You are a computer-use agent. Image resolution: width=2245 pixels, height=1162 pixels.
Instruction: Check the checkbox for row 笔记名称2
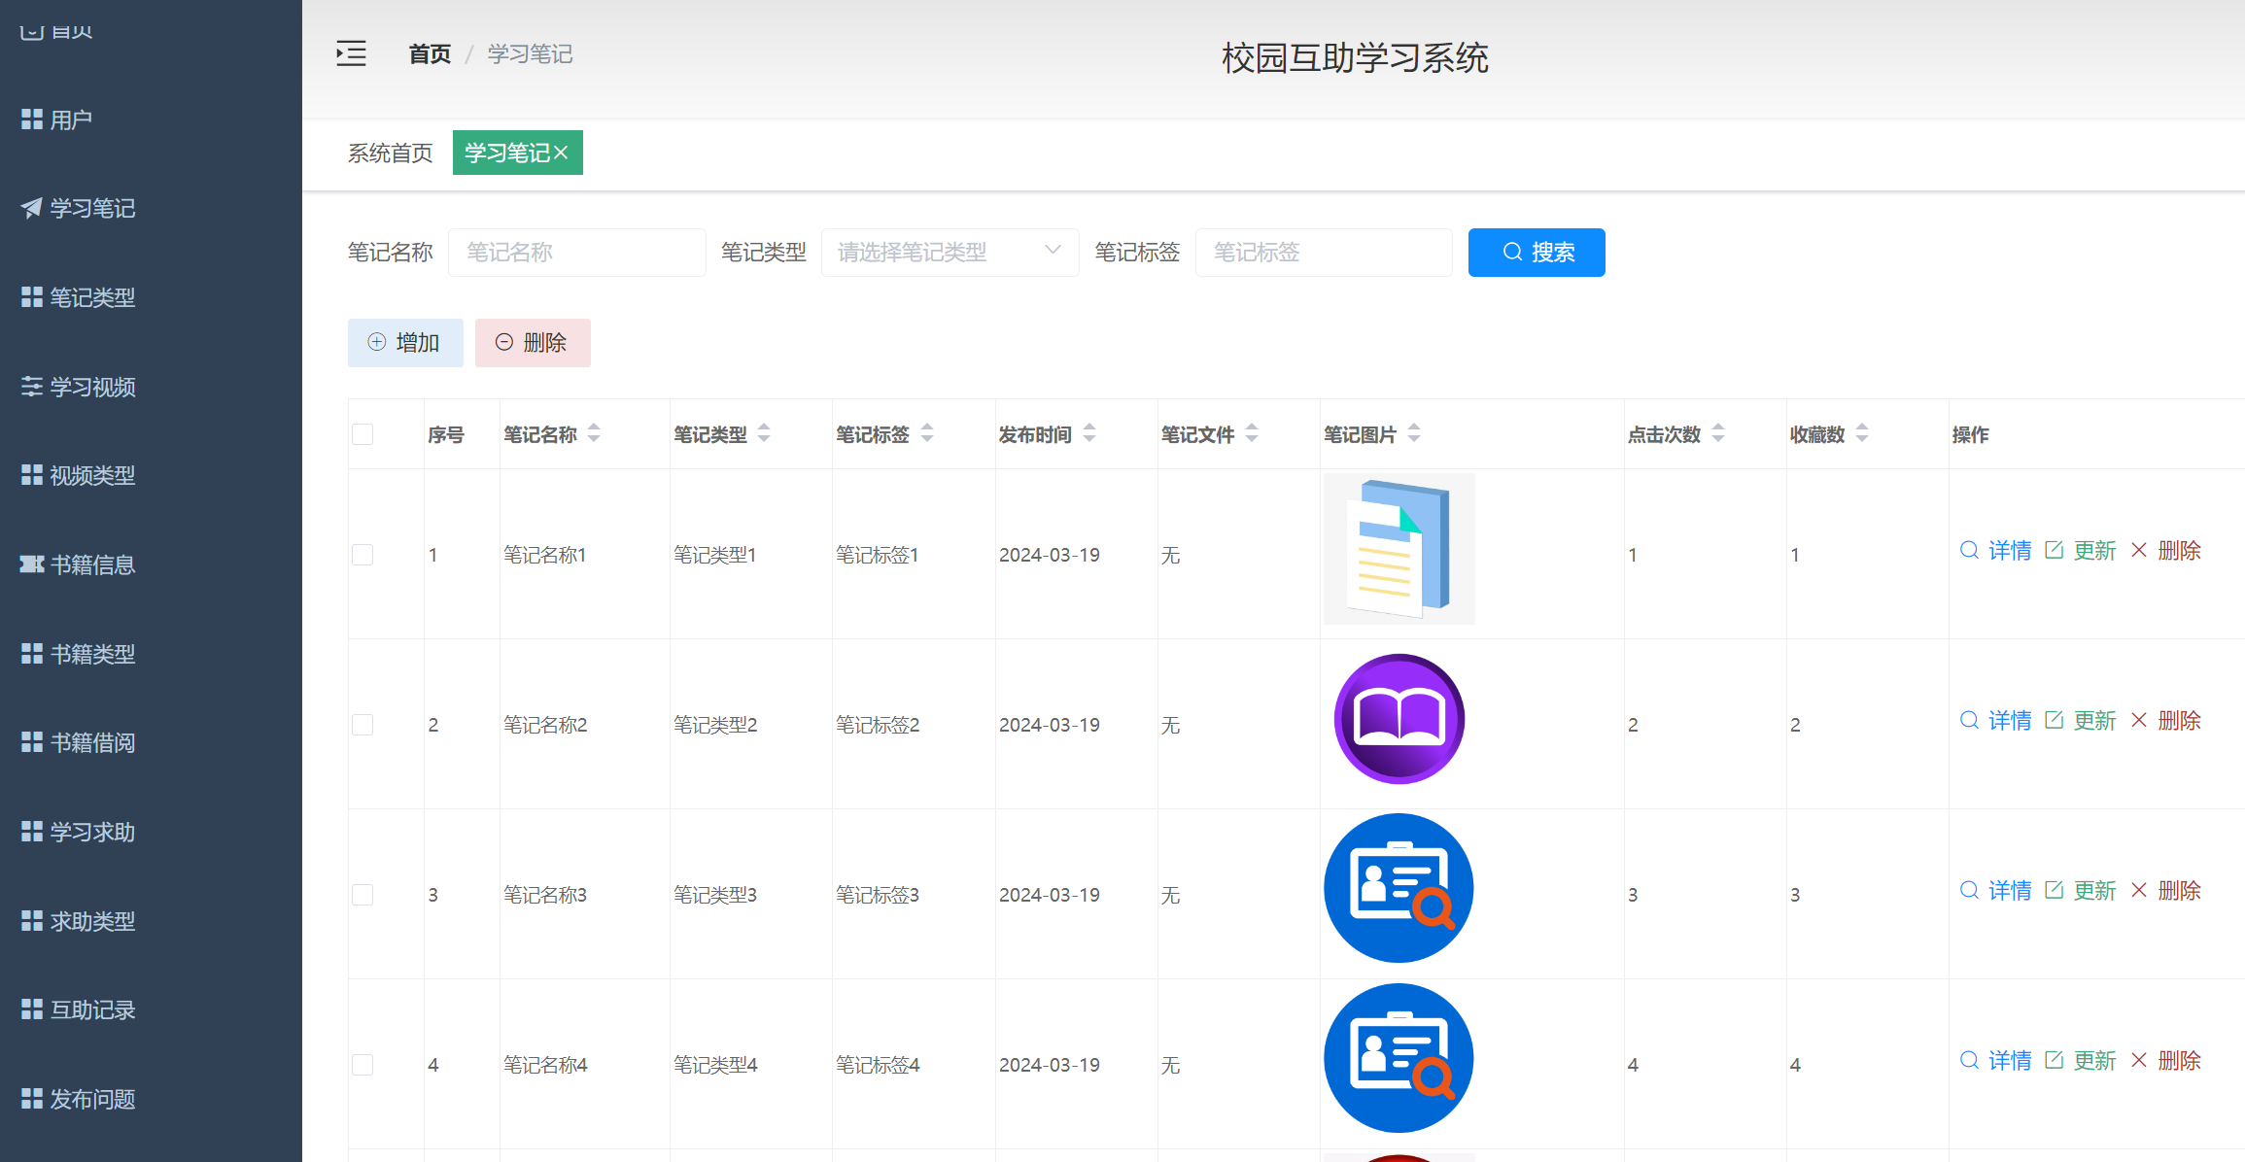363,724
